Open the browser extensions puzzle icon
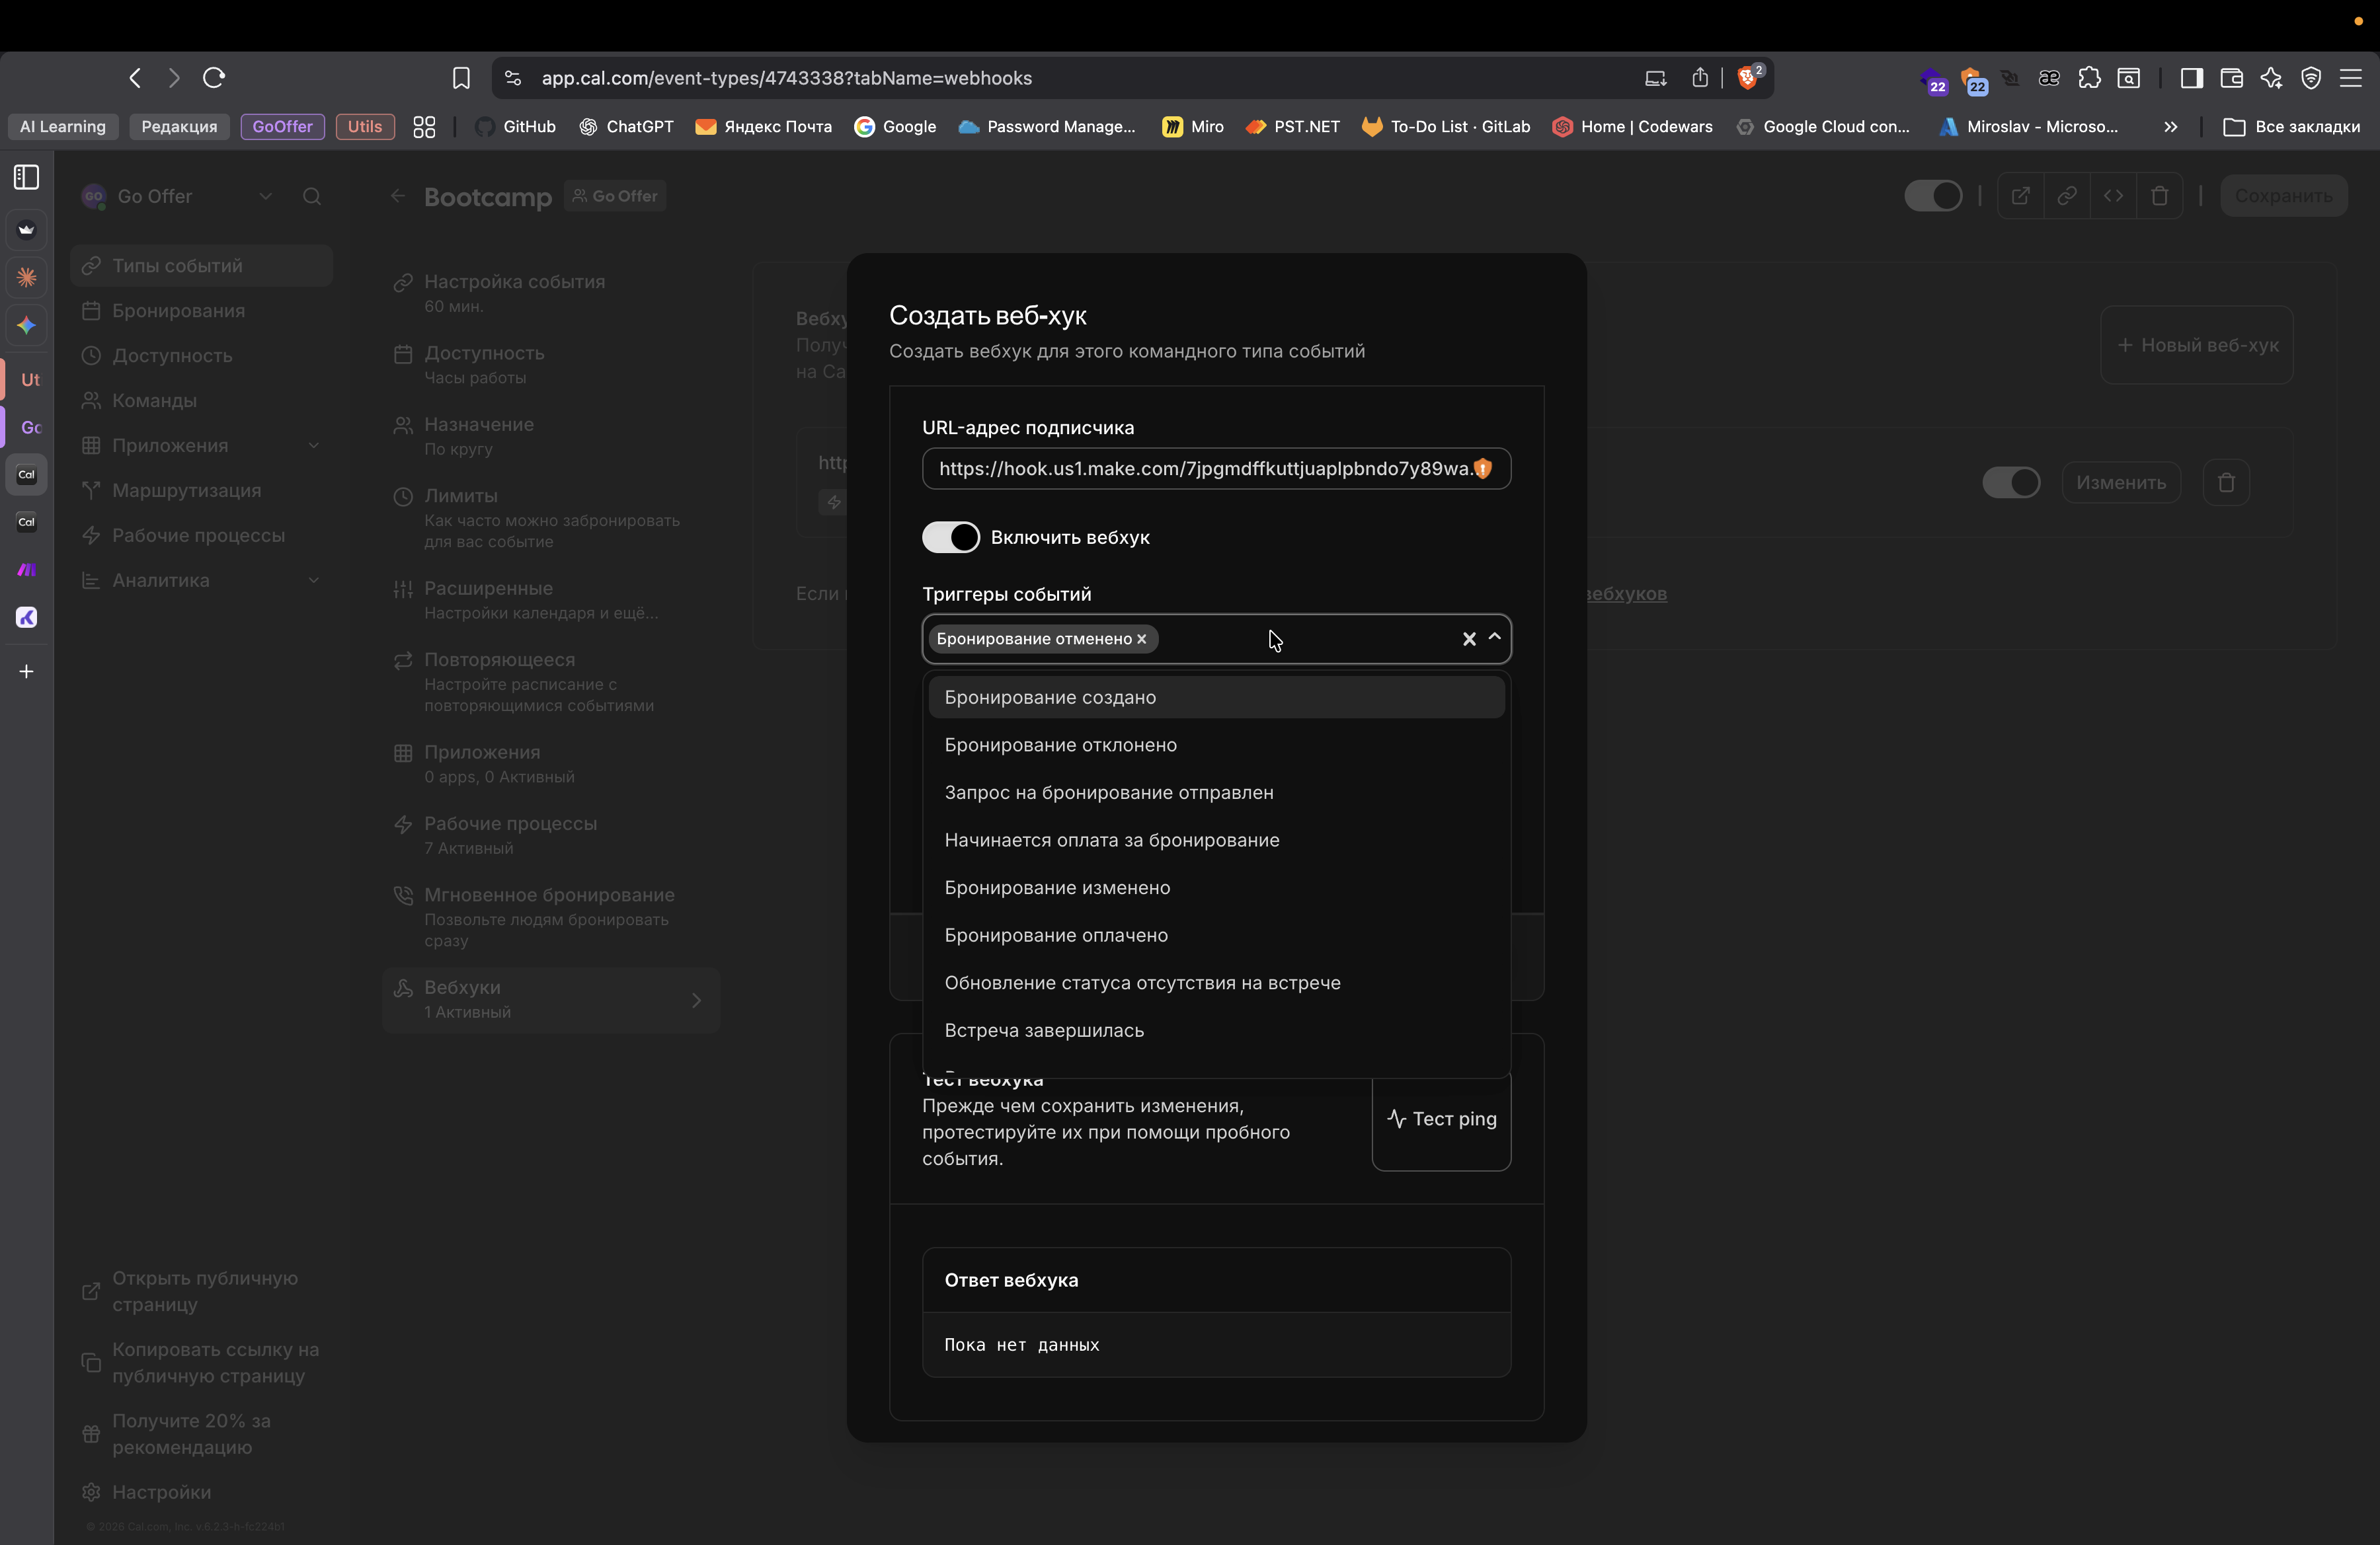This screenshot has width=2380, height=1545. pos(2089,78)
